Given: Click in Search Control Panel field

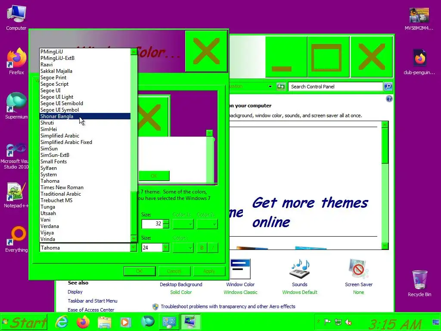Looking at the screenshot, I should point(335,86).
